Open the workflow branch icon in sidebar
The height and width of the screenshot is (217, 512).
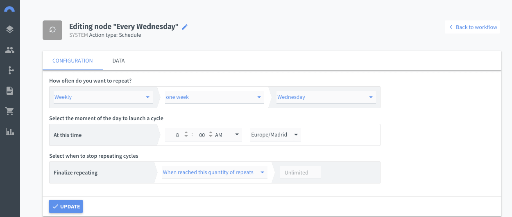10,70
